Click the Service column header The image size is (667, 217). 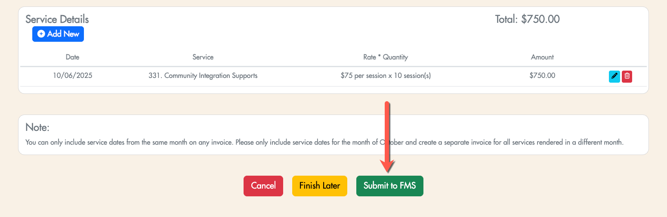203,57
